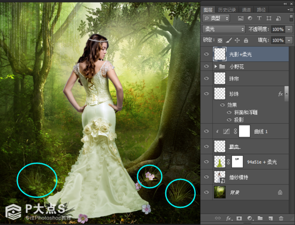
Task: Open the 柔光 blend mode dropdown
Action: point(224,29)
